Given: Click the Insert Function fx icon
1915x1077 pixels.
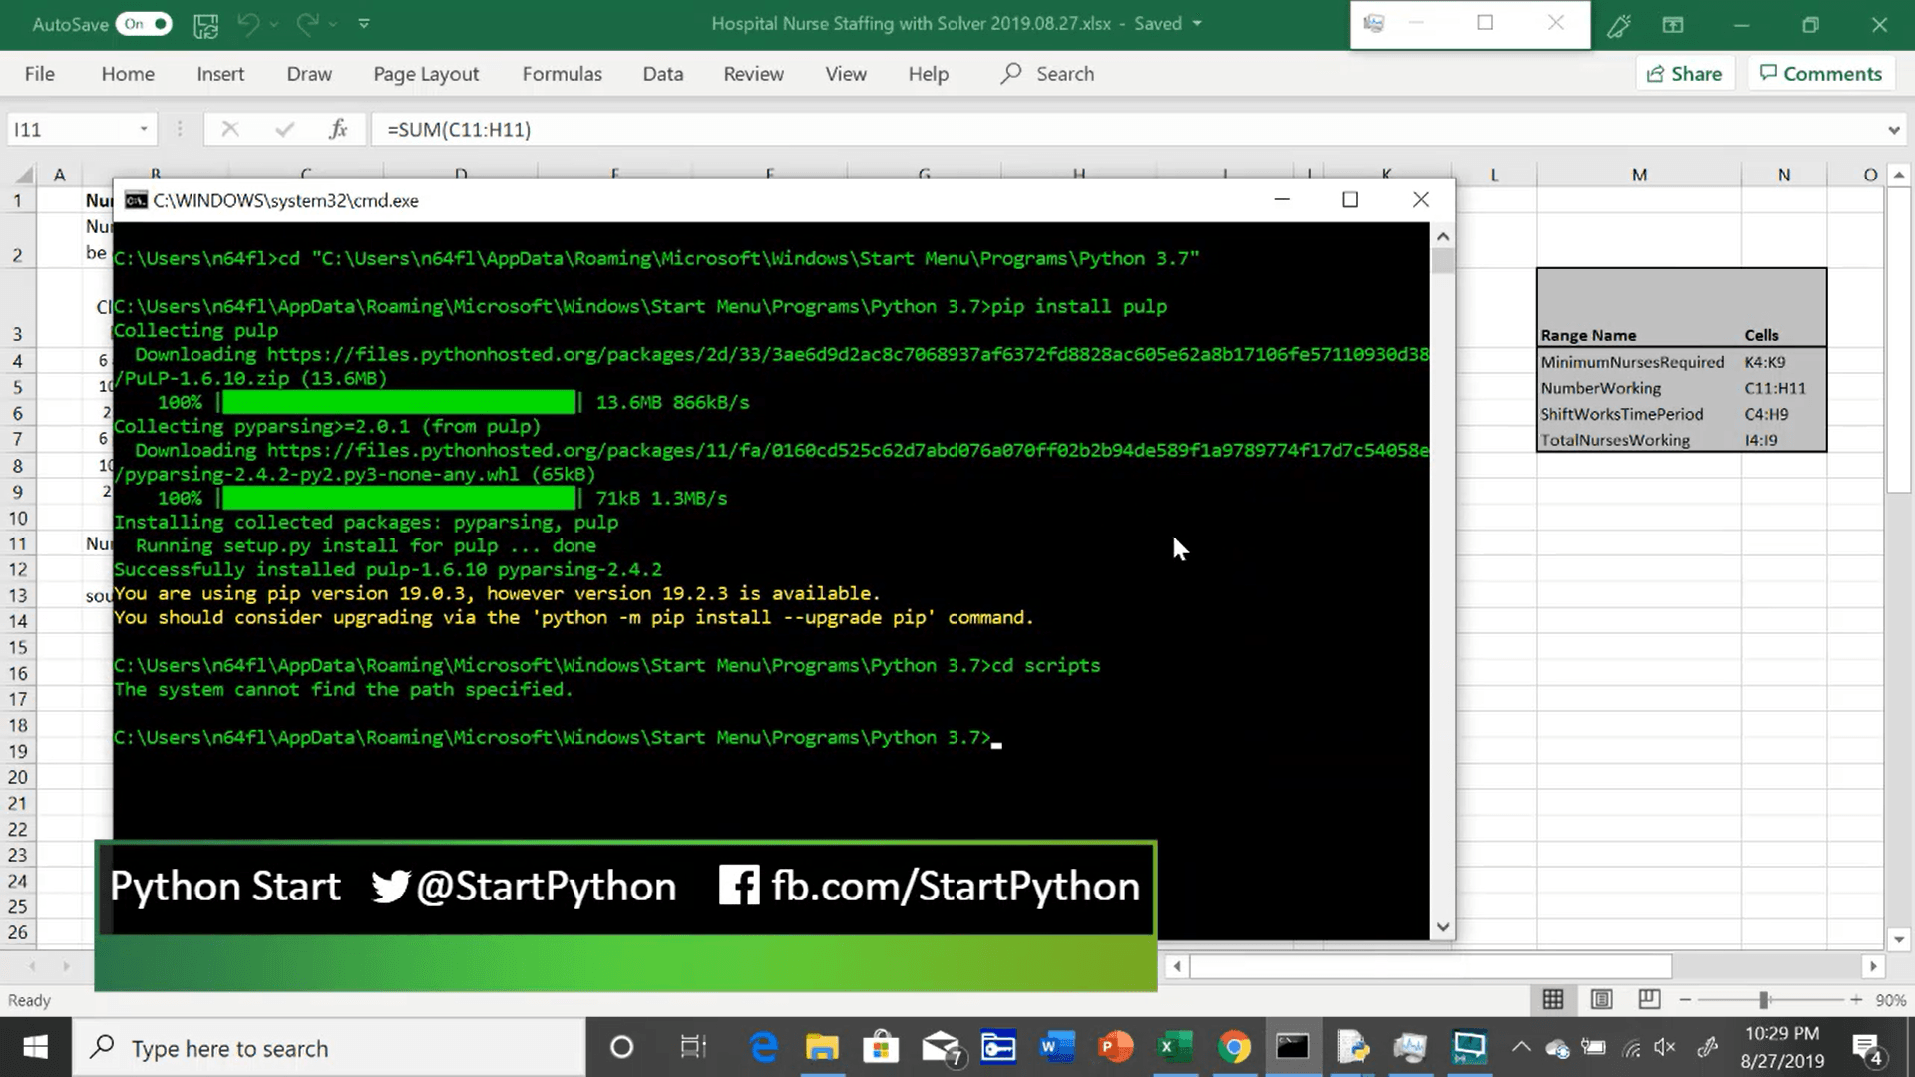Looking at the screenshot, I should coord(338,129).
